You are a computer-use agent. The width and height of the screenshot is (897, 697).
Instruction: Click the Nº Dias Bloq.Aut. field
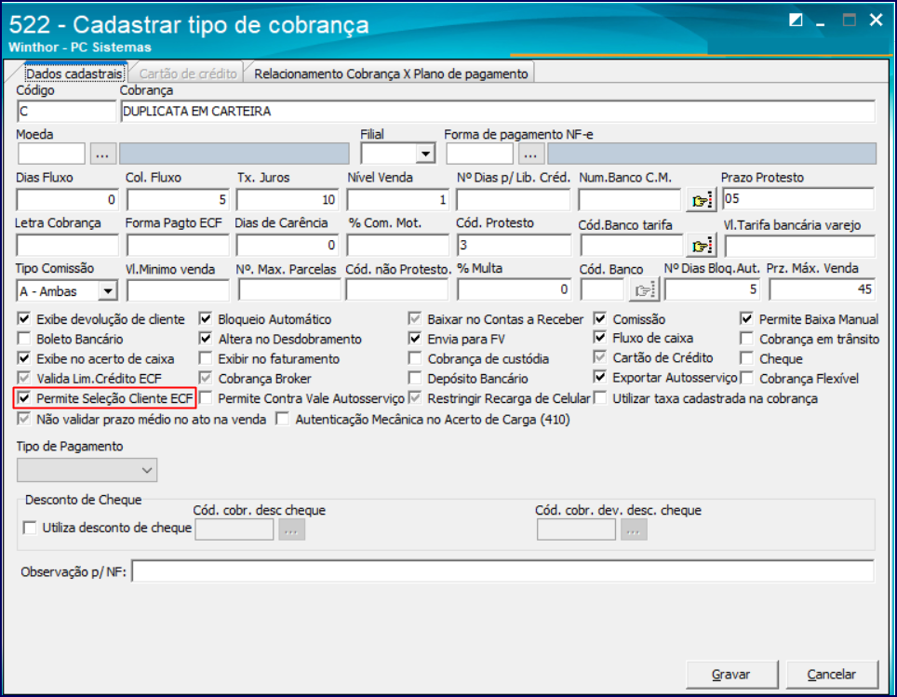(x=712, y=290)
